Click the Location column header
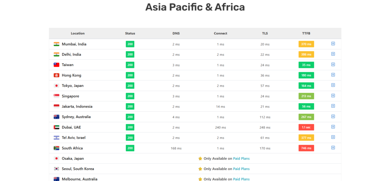The image size is (386, 181). 78,33
